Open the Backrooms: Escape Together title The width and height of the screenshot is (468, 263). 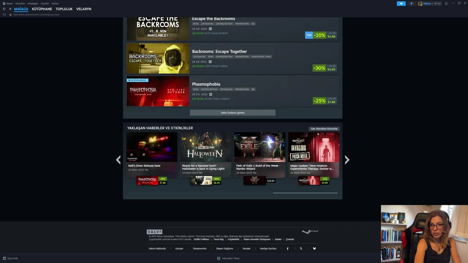(219, 52)
